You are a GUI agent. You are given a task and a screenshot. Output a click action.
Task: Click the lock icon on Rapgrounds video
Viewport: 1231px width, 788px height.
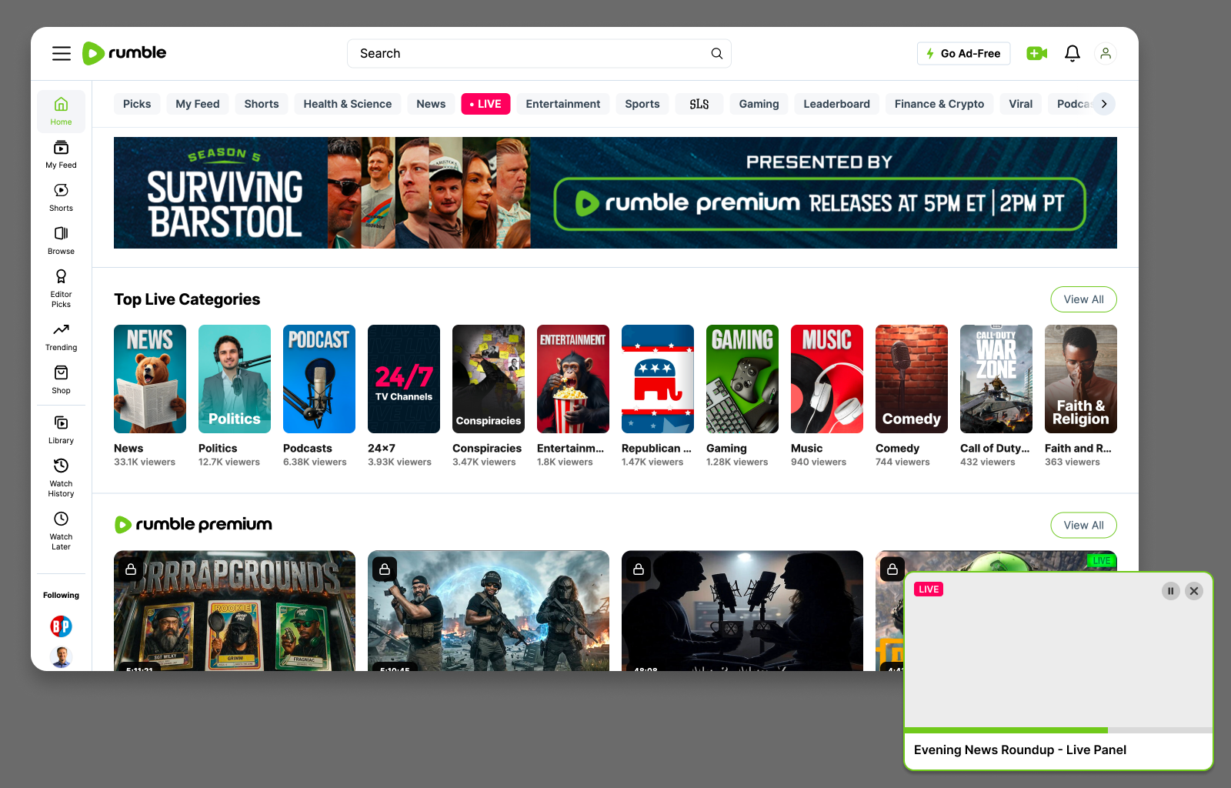pyautogui.click(x=131, y=569)
